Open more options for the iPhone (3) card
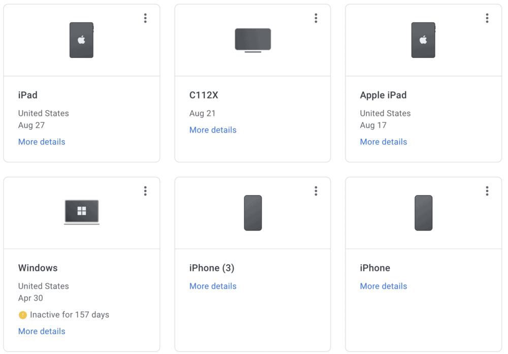The height and width of the screenshot is (354, 508). pyautogui.click(x=316, y=190)
